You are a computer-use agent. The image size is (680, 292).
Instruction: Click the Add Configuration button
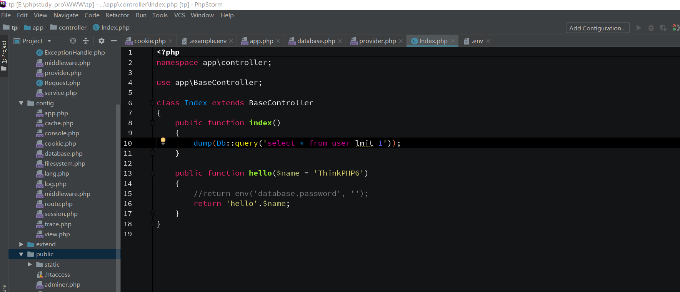tap(597, 28)
